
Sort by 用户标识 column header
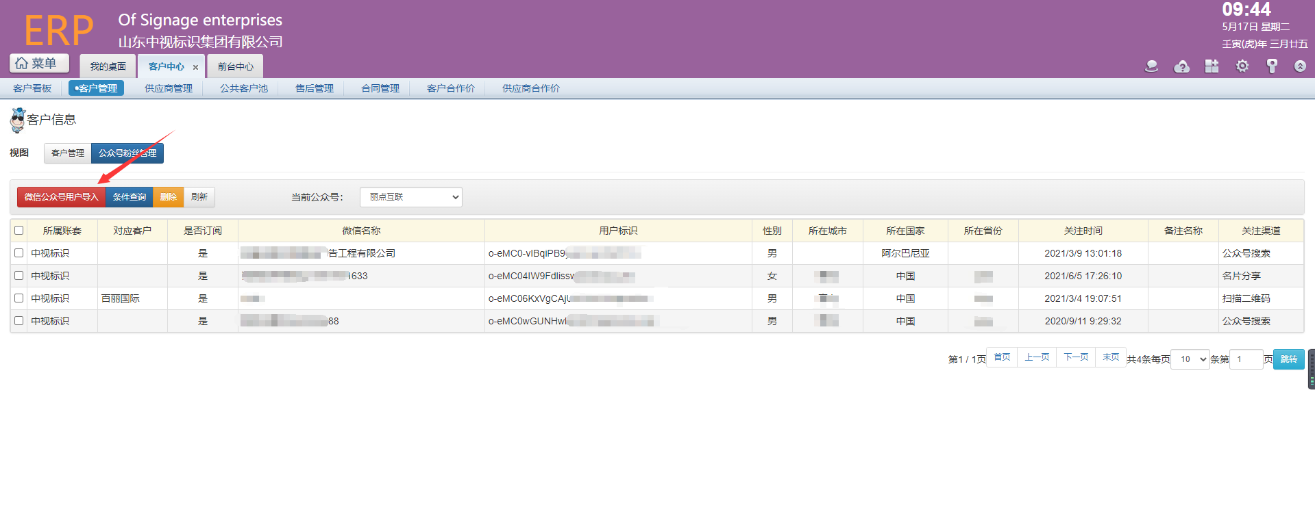(618, 231)
